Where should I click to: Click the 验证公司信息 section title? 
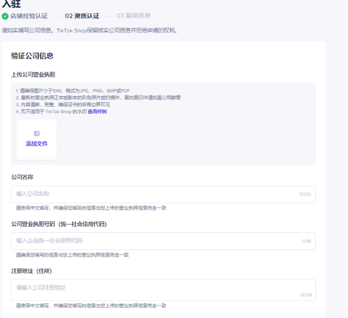pos(32,56)
